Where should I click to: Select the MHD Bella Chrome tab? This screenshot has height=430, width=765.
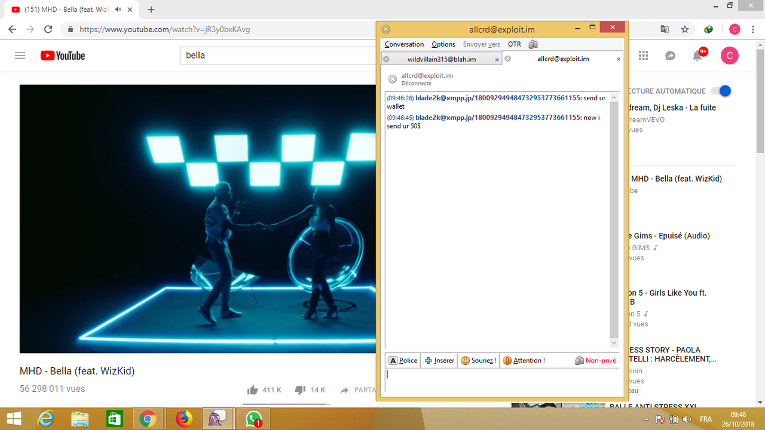[x=69, y=10]
